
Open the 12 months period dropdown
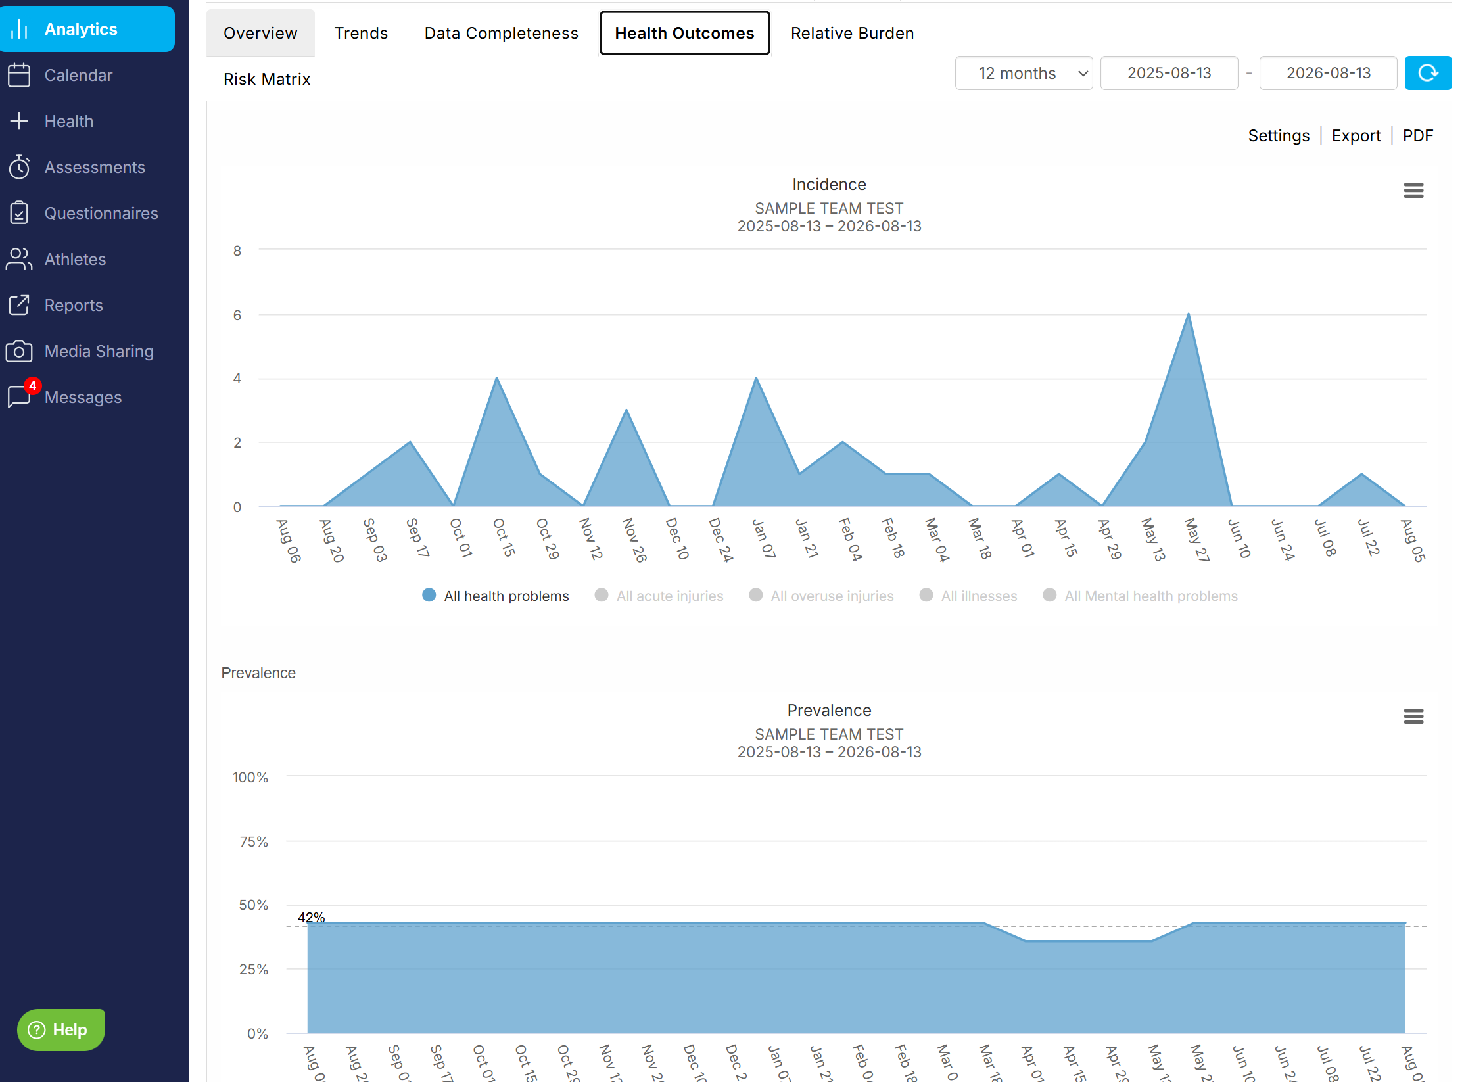pyautogui.click(x=1024, y=73)
